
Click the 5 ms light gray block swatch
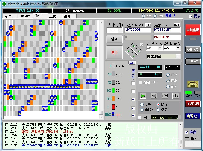[x=114, y=66]
